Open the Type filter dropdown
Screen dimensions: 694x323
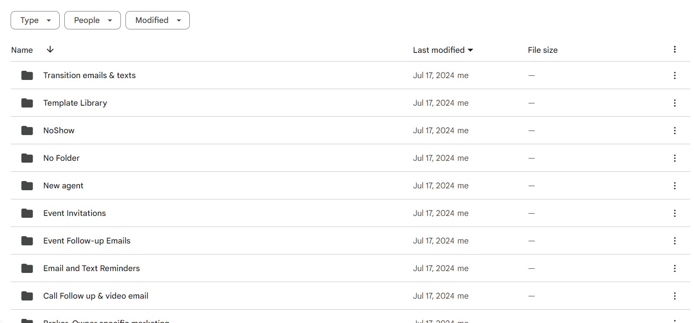(35, 20)
